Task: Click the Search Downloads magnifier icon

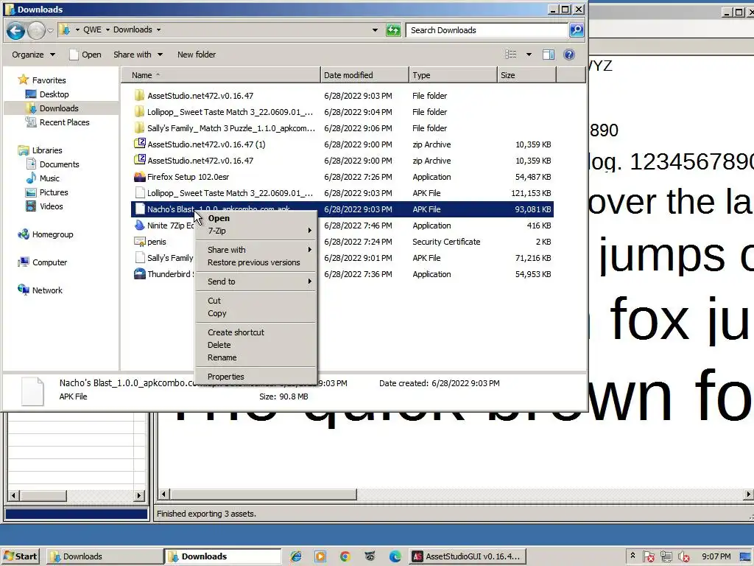Action: click(576, 30)
